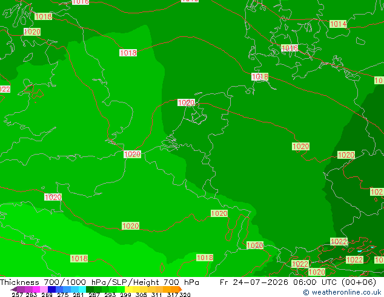Screen dimensions: 384x297
Task: Click the purple arrow start of the color scale
Action: (14, 289)
